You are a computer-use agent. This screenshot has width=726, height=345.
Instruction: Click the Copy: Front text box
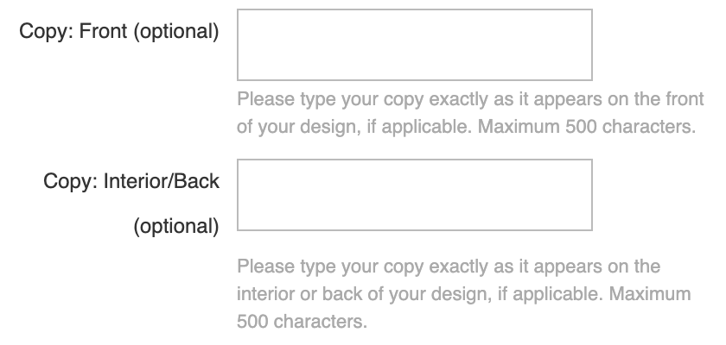coord(414,45)
